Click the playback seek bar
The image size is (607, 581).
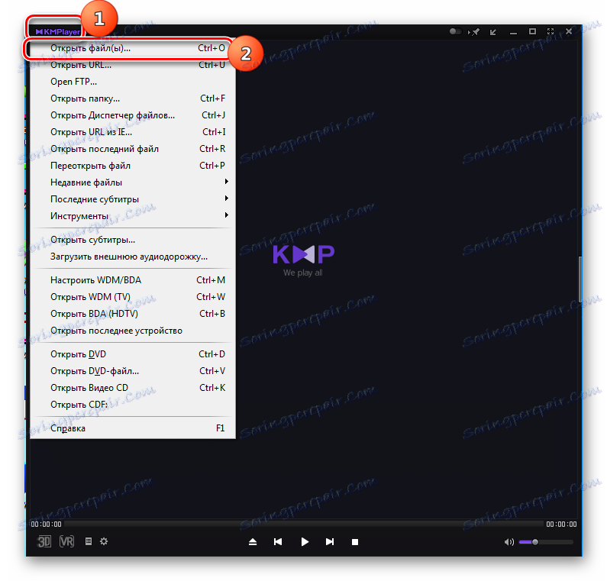304,524
